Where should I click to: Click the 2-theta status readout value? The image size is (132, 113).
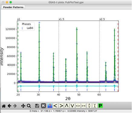[x=44, y=111]
